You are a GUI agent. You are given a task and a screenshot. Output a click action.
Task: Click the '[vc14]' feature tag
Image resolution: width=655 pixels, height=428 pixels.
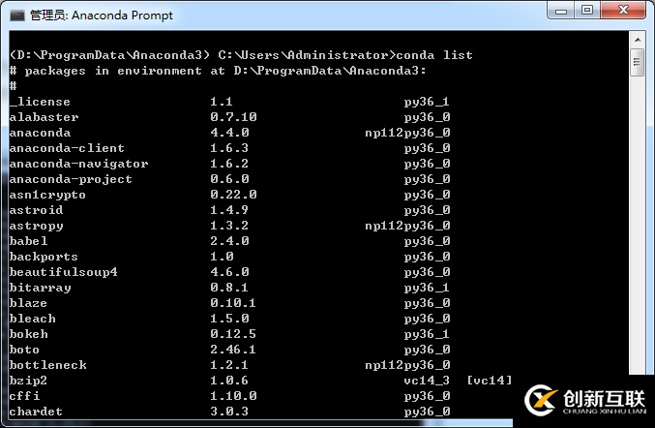(489, 381)
